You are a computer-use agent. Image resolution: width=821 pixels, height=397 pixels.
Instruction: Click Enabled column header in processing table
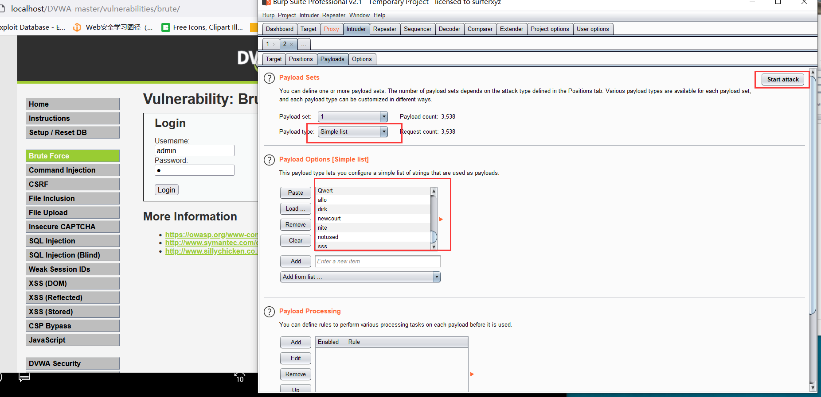330,342
